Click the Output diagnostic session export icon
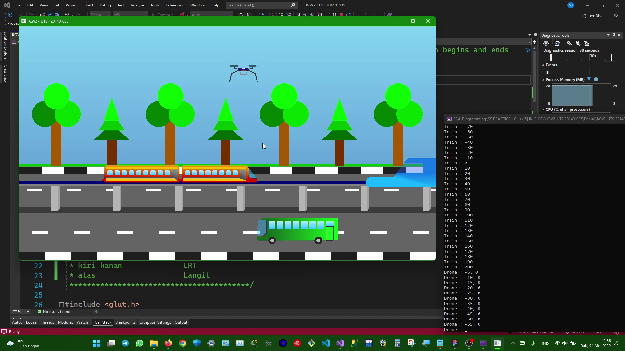 click(557, 43)
